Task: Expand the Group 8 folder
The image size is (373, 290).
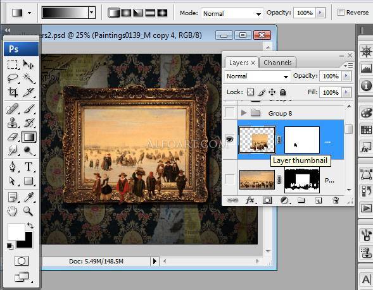Action: click(243, 112)
